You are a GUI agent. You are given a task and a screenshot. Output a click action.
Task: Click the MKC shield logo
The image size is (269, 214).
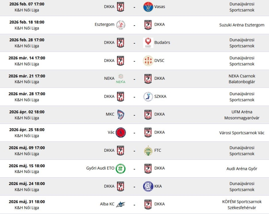[x=121, y=115]
